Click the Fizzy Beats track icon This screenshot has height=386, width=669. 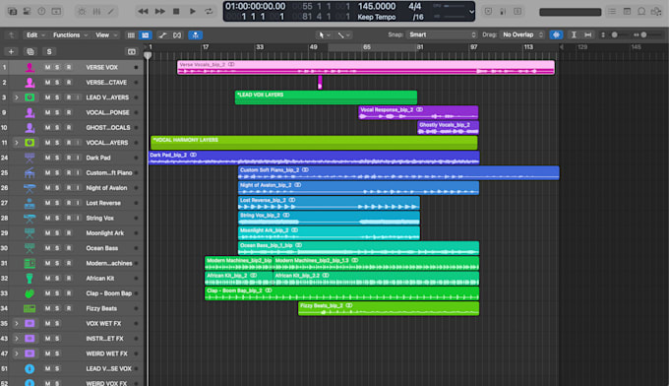30,309
